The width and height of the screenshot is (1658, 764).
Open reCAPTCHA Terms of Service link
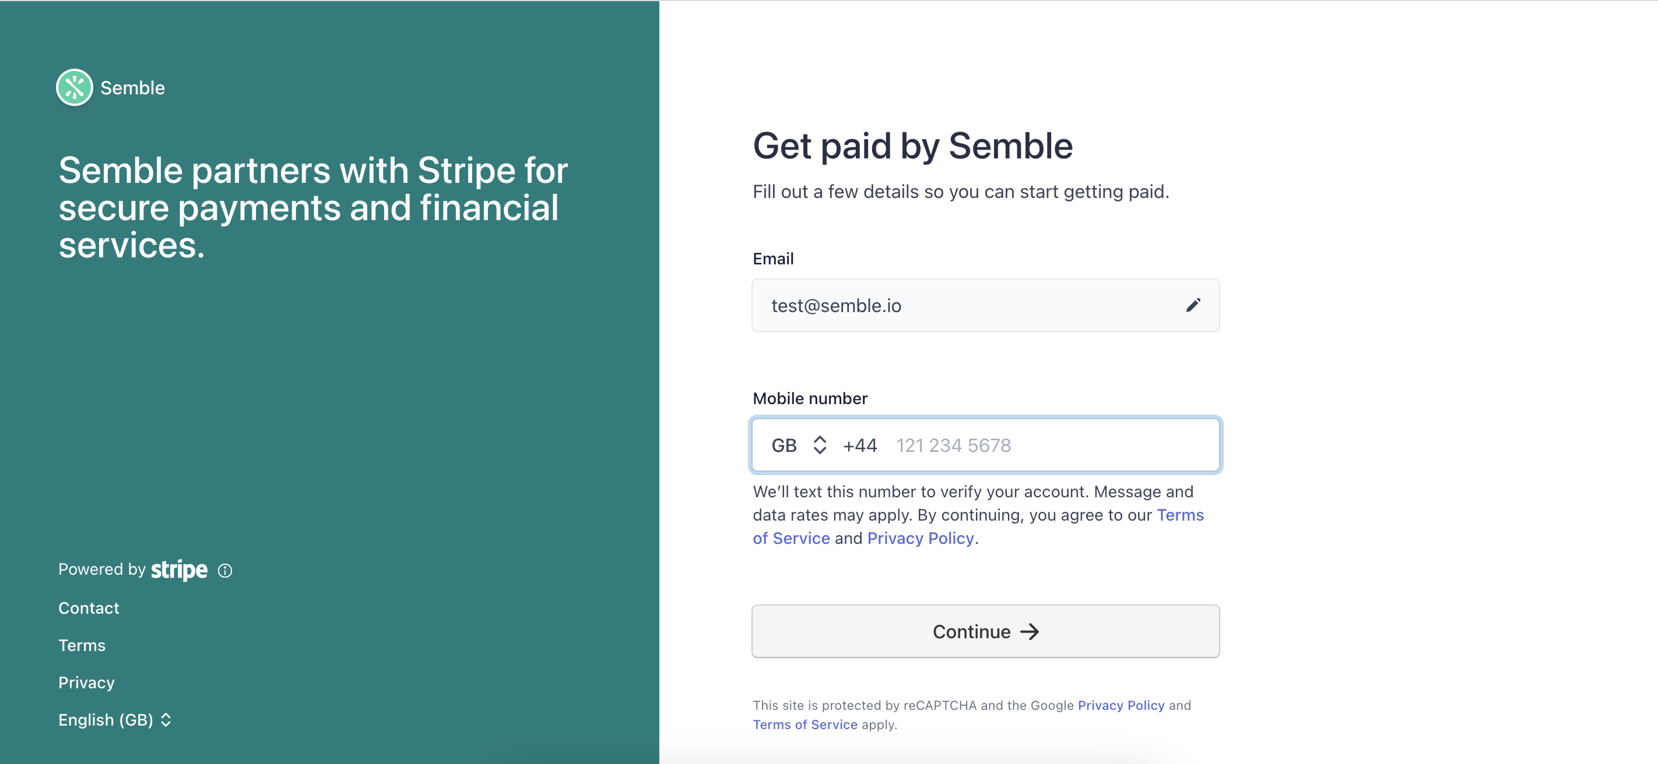click(x=805, y=725)
